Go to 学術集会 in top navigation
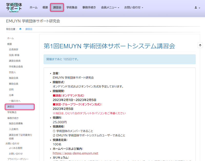The width and height of the screenshot is (205, 161). (72, 8)
